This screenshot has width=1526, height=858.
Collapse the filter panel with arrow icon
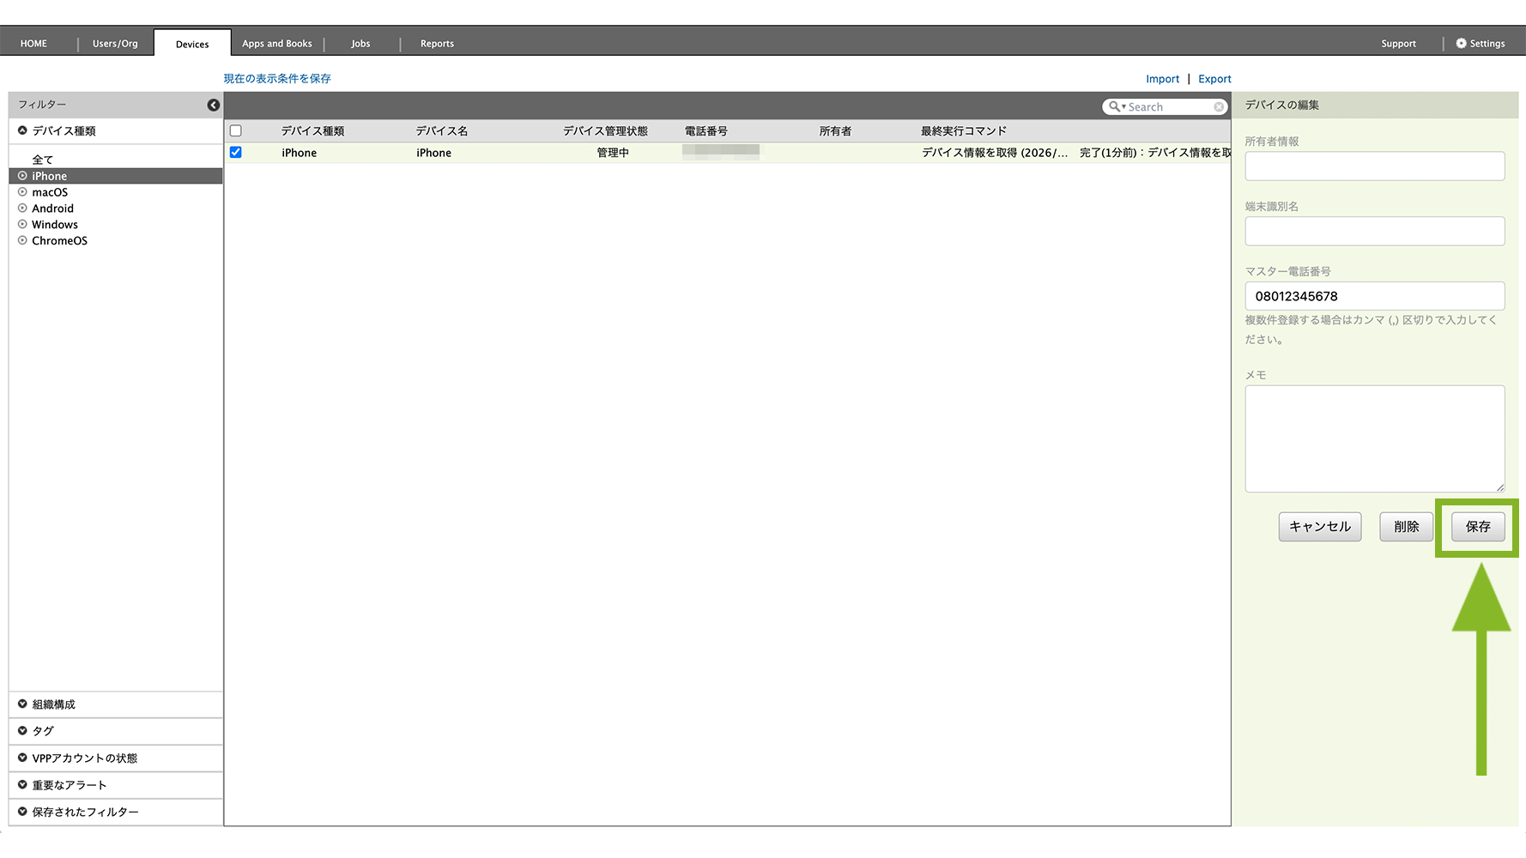click(x=214, y=105)
